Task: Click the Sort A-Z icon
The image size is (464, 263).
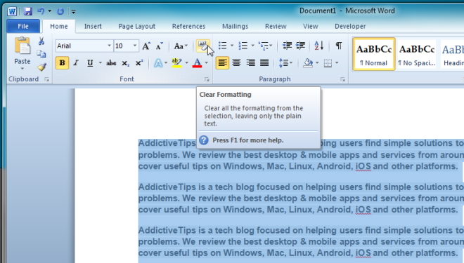Action: pos(319,46)
